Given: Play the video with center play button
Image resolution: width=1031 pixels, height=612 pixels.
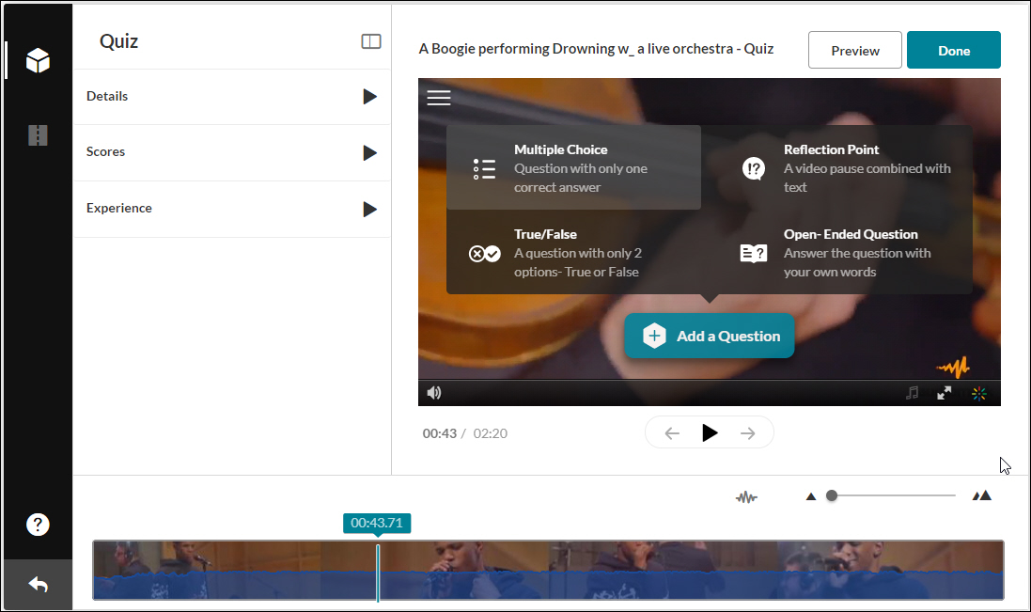Looking at the screenshot, I should point(710,432).
